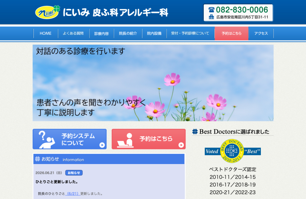Click the headline ひとりごと更新しました。
Viewport: 306px width, 199px height.
coord(57,182)
